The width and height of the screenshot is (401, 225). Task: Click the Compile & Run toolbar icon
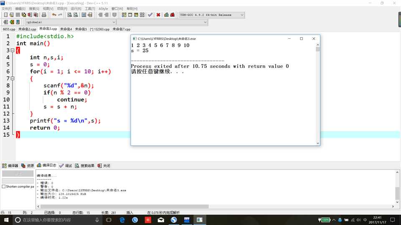coord(136,15)
